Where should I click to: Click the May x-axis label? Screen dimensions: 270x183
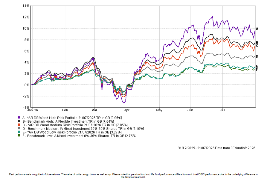pyautogui.click(x=159, y=110)
